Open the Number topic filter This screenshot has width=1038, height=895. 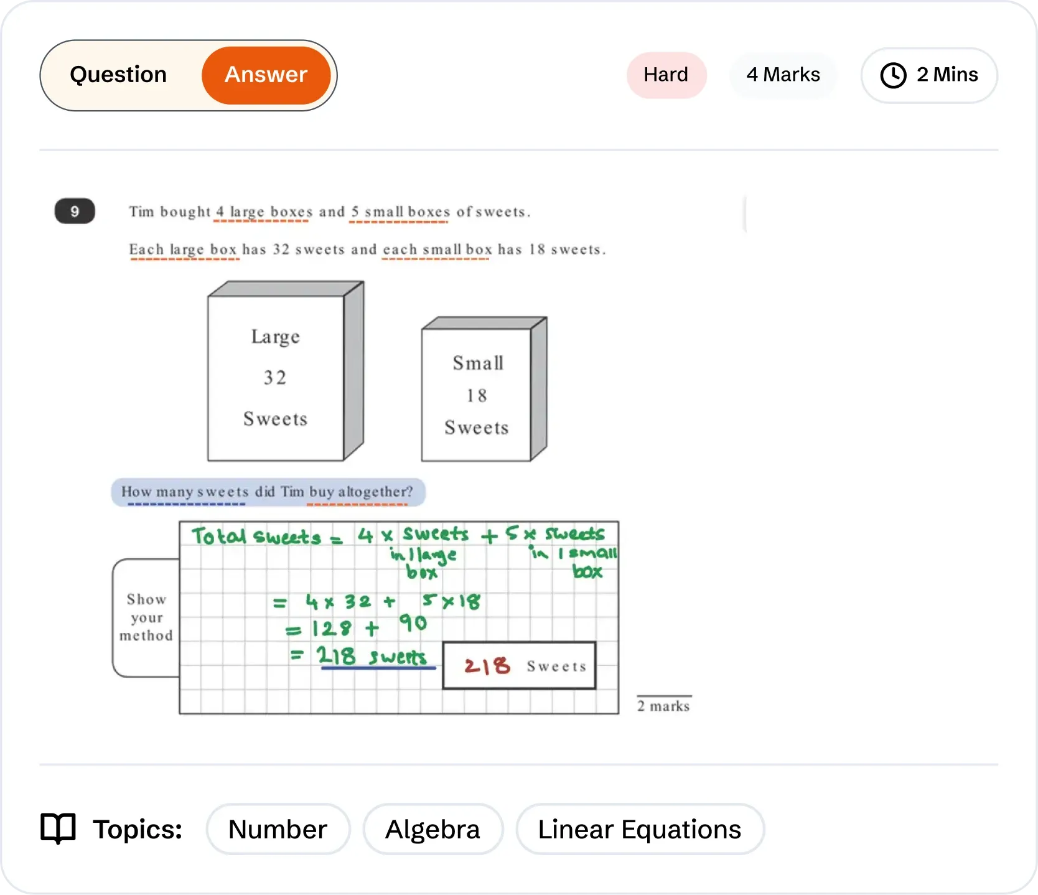pyautogui.click(x=278, y=828)
